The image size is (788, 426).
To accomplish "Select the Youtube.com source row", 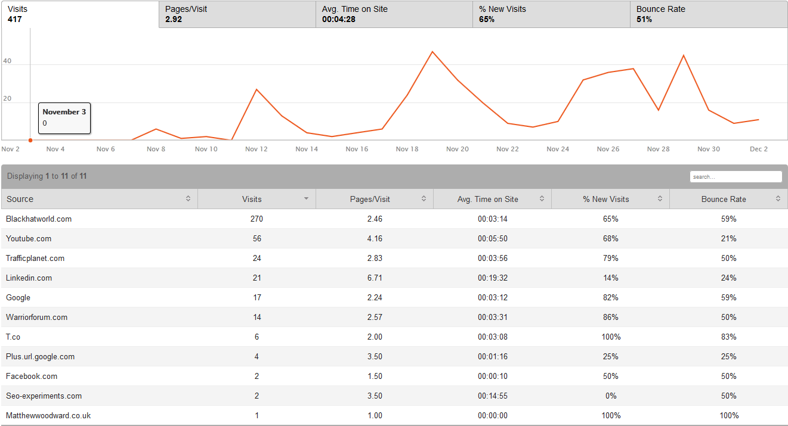I will click(29, 238).
